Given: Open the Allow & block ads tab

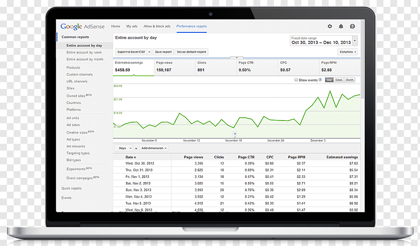Looking at the screenshot, I should [157, 26].
